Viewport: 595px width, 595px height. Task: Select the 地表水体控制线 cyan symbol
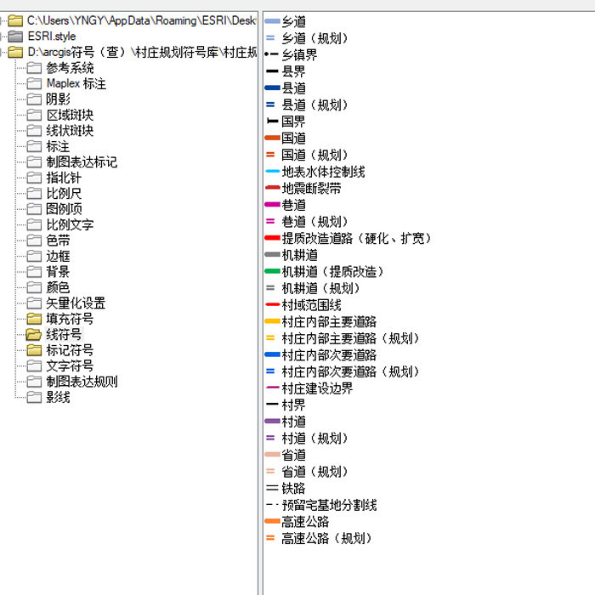point(315,172)
